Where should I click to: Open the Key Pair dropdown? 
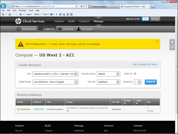(108, 82)
